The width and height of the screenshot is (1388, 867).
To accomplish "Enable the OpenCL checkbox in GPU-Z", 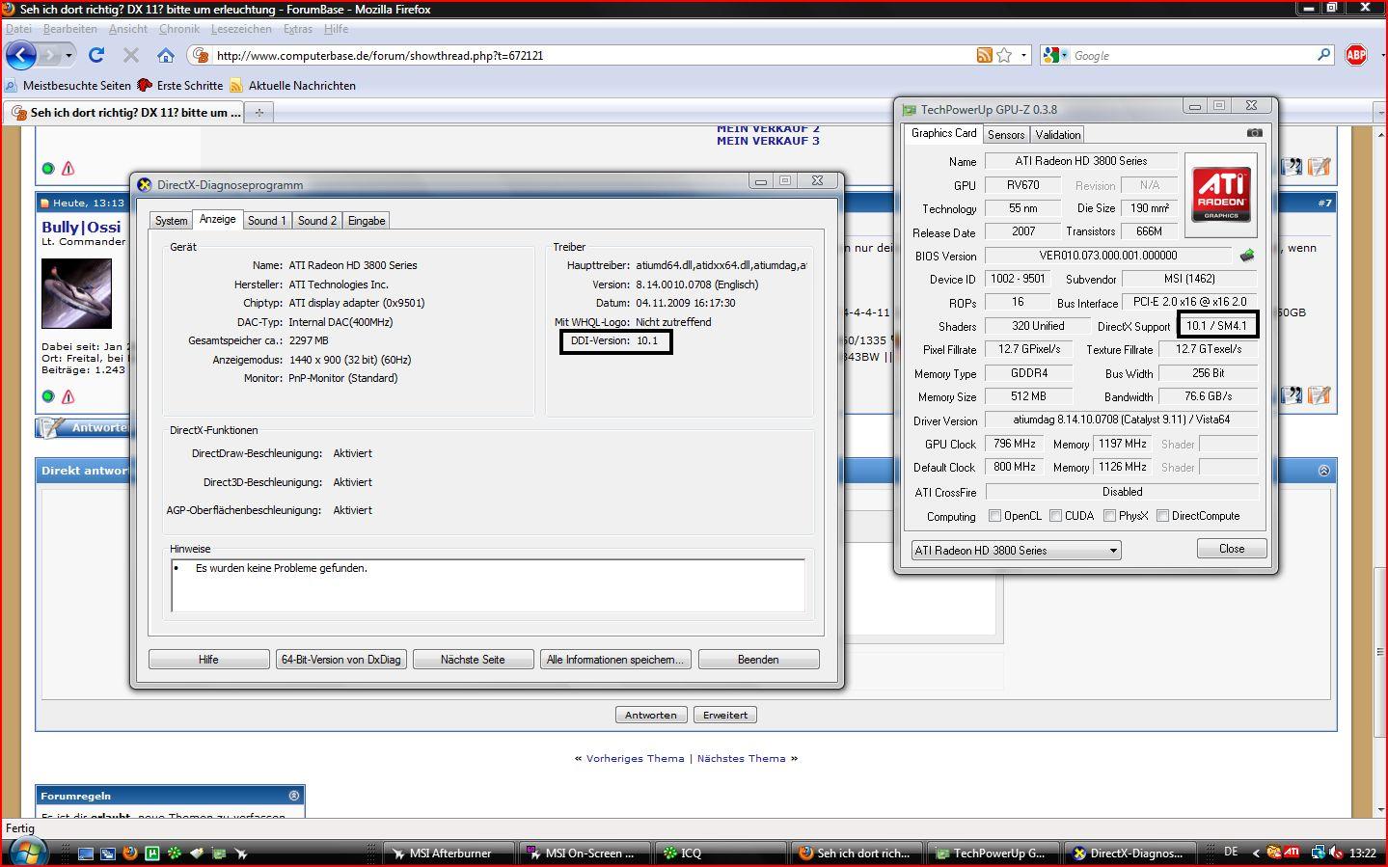I will point(995,516).
